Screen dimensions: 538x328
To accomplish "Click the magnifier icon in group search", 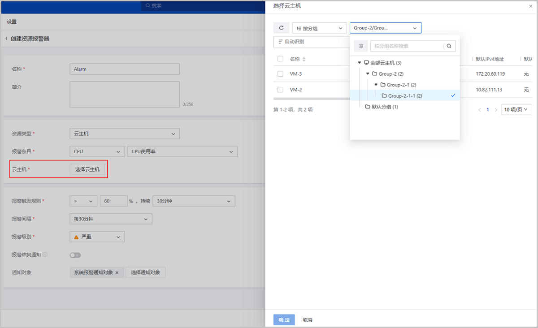I will (x=449, y=46).
